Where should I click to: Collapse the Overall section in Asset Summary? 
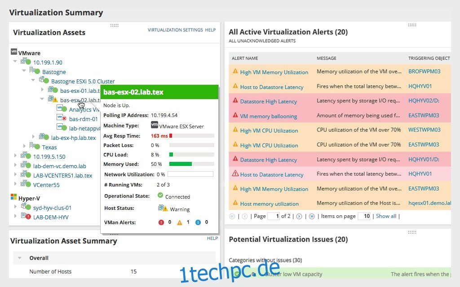pos(20,258)
